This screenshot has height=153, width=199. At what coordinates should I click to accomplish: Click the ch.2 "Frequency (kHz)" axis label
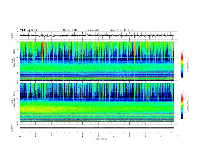coord(14,99)
